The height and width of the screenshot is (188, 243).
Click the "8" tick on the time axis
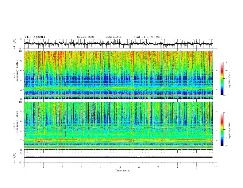point(177,167)
